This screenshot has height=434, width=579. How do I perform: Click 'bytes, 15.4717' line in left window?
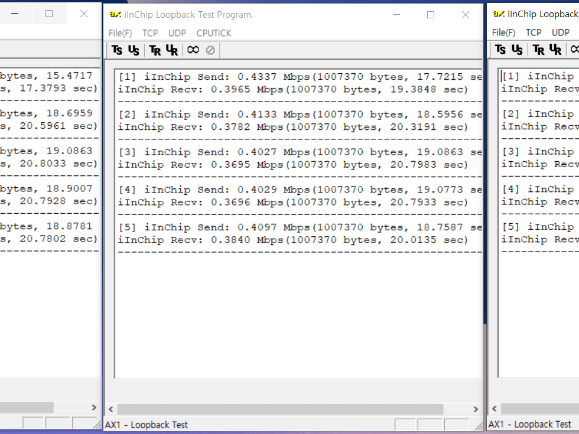coord(46,76)
